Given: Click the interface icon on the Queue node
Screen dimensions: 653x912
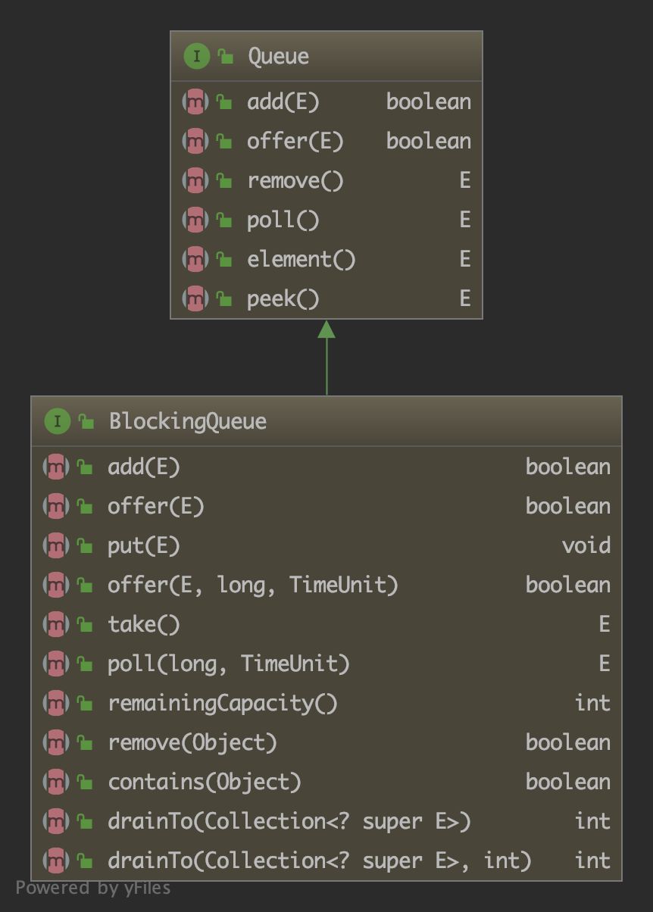Looking at the screenshot, I should pyautogui.click(x=196, y=55).
